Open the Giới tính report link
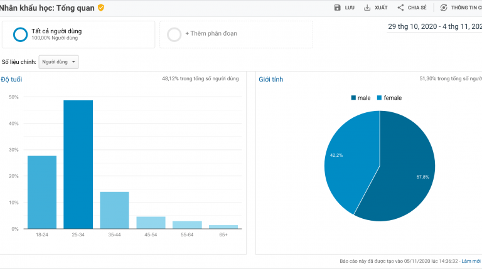Image resolution: width=482 pixels, height=269 pixels. click(x=271, y=80)
